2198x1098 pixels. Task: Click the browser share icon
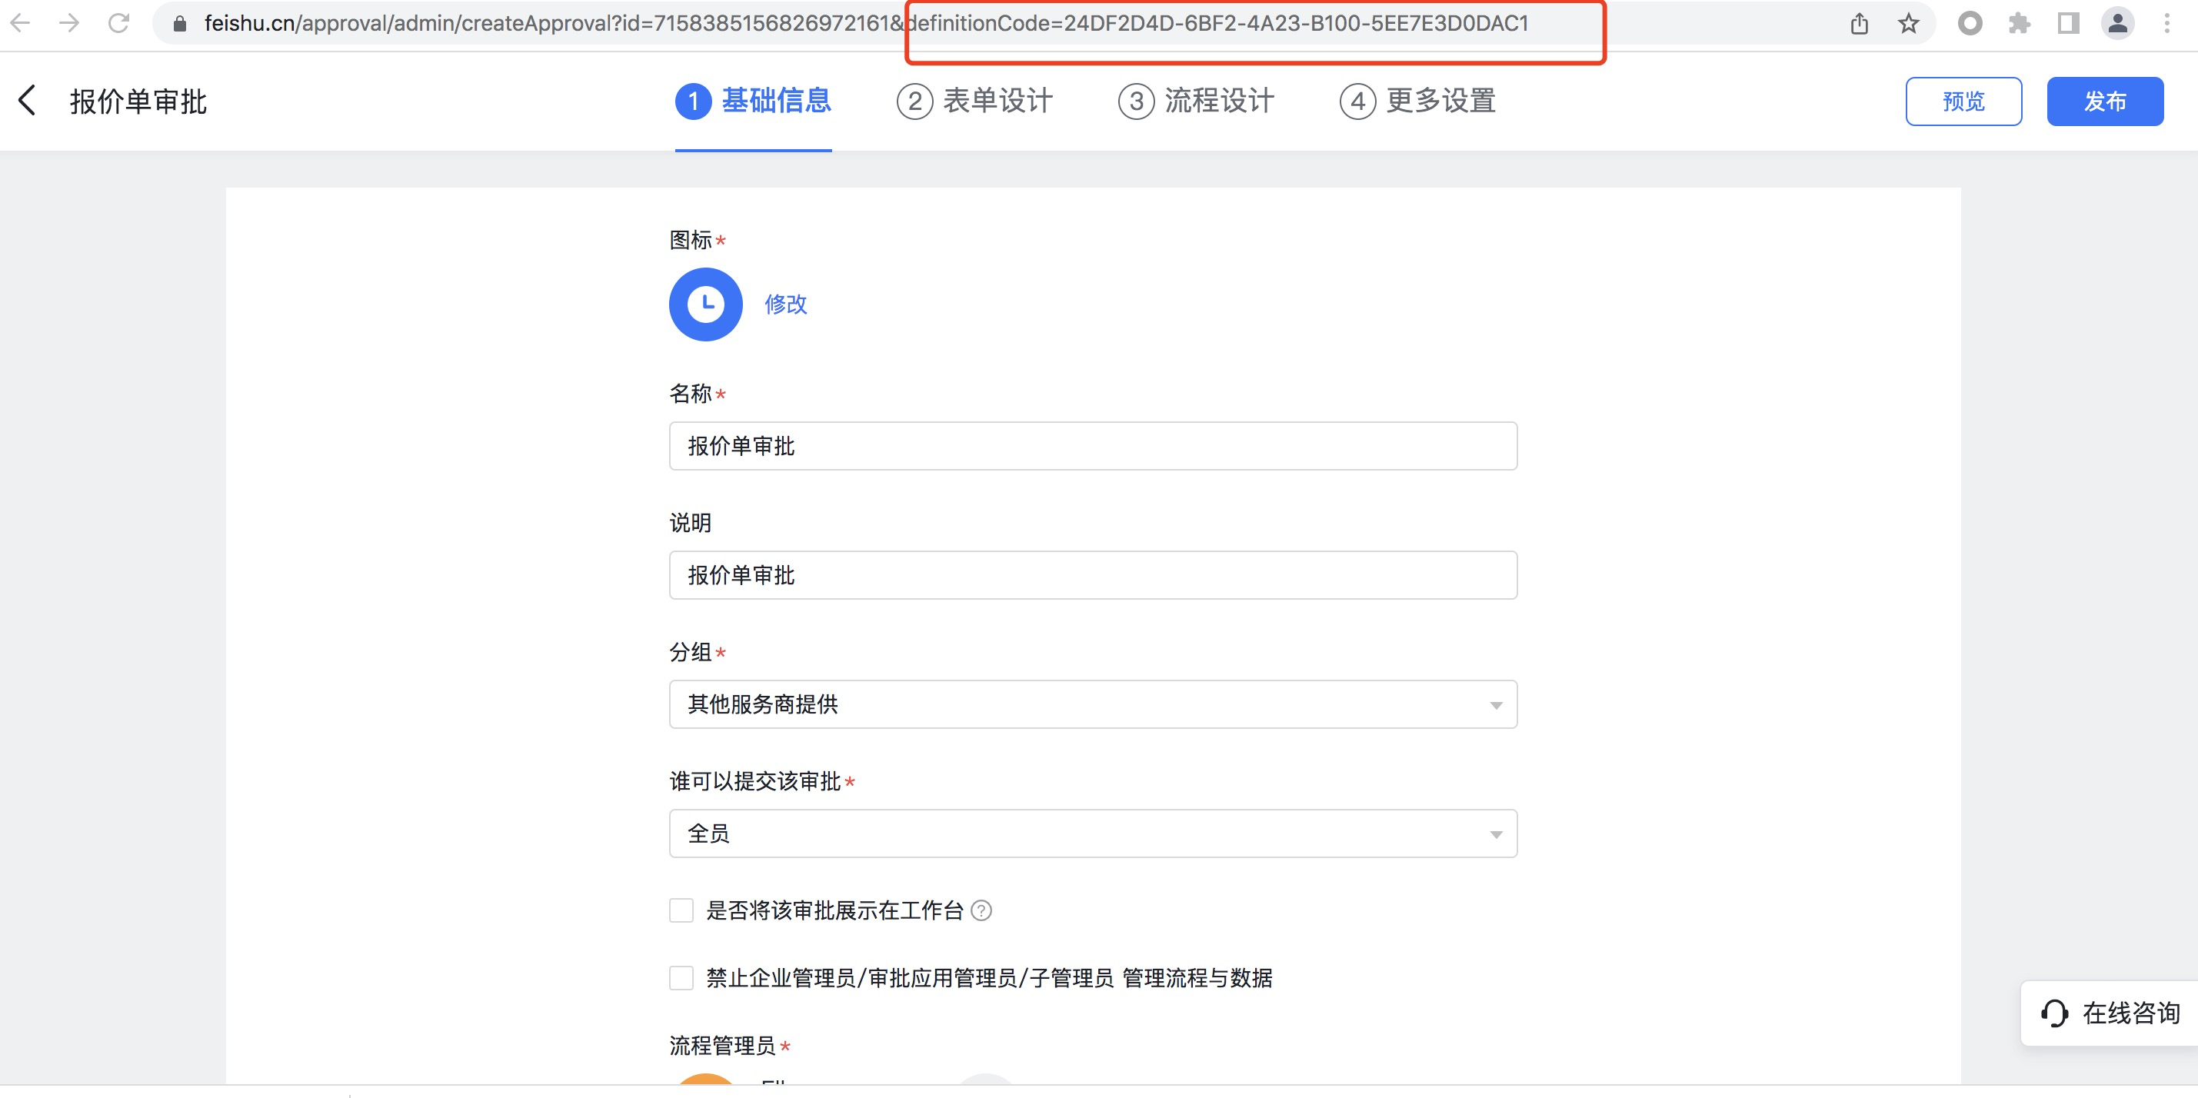click(x=1860, y=24)
